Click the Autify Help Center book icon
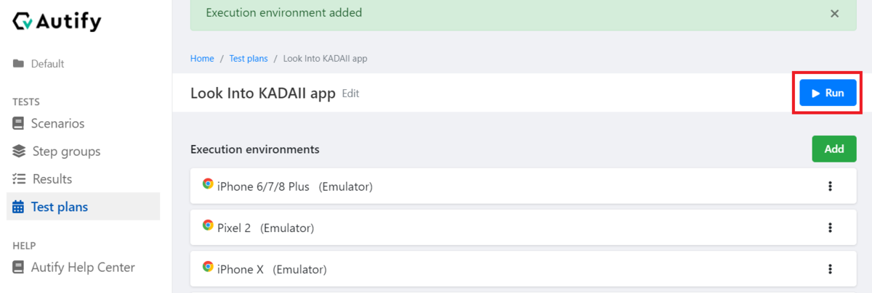Viewport: 872px width, 293px height. tap(18, 267)
